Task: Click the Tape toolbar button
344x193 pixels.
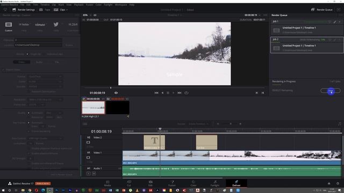Action: [45, 10]
